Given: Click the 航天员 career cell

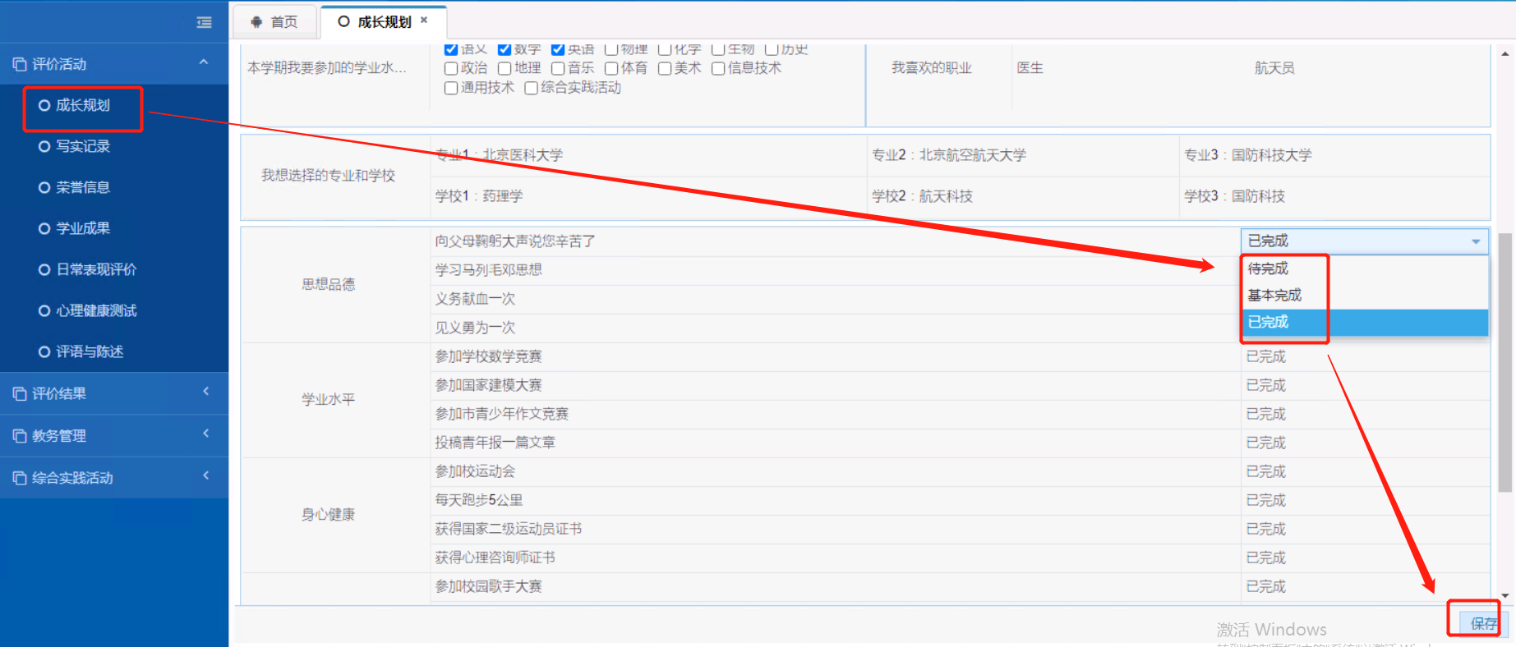Looking at the screenshot, I should coord(1274,68).
